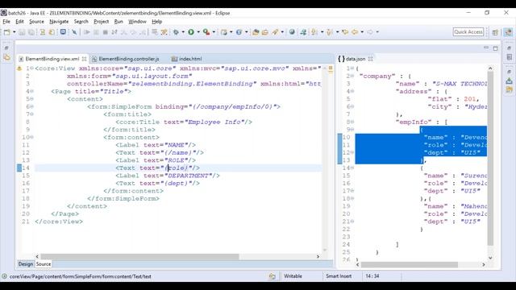
Task: Click the Writable status entry
Action: (293, 276)
